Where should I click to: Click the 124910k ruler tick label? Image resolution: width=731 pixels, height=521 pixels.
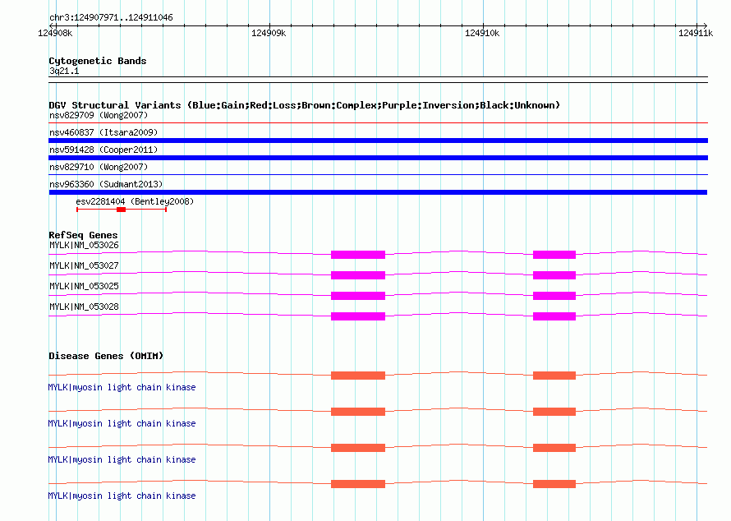482,33
